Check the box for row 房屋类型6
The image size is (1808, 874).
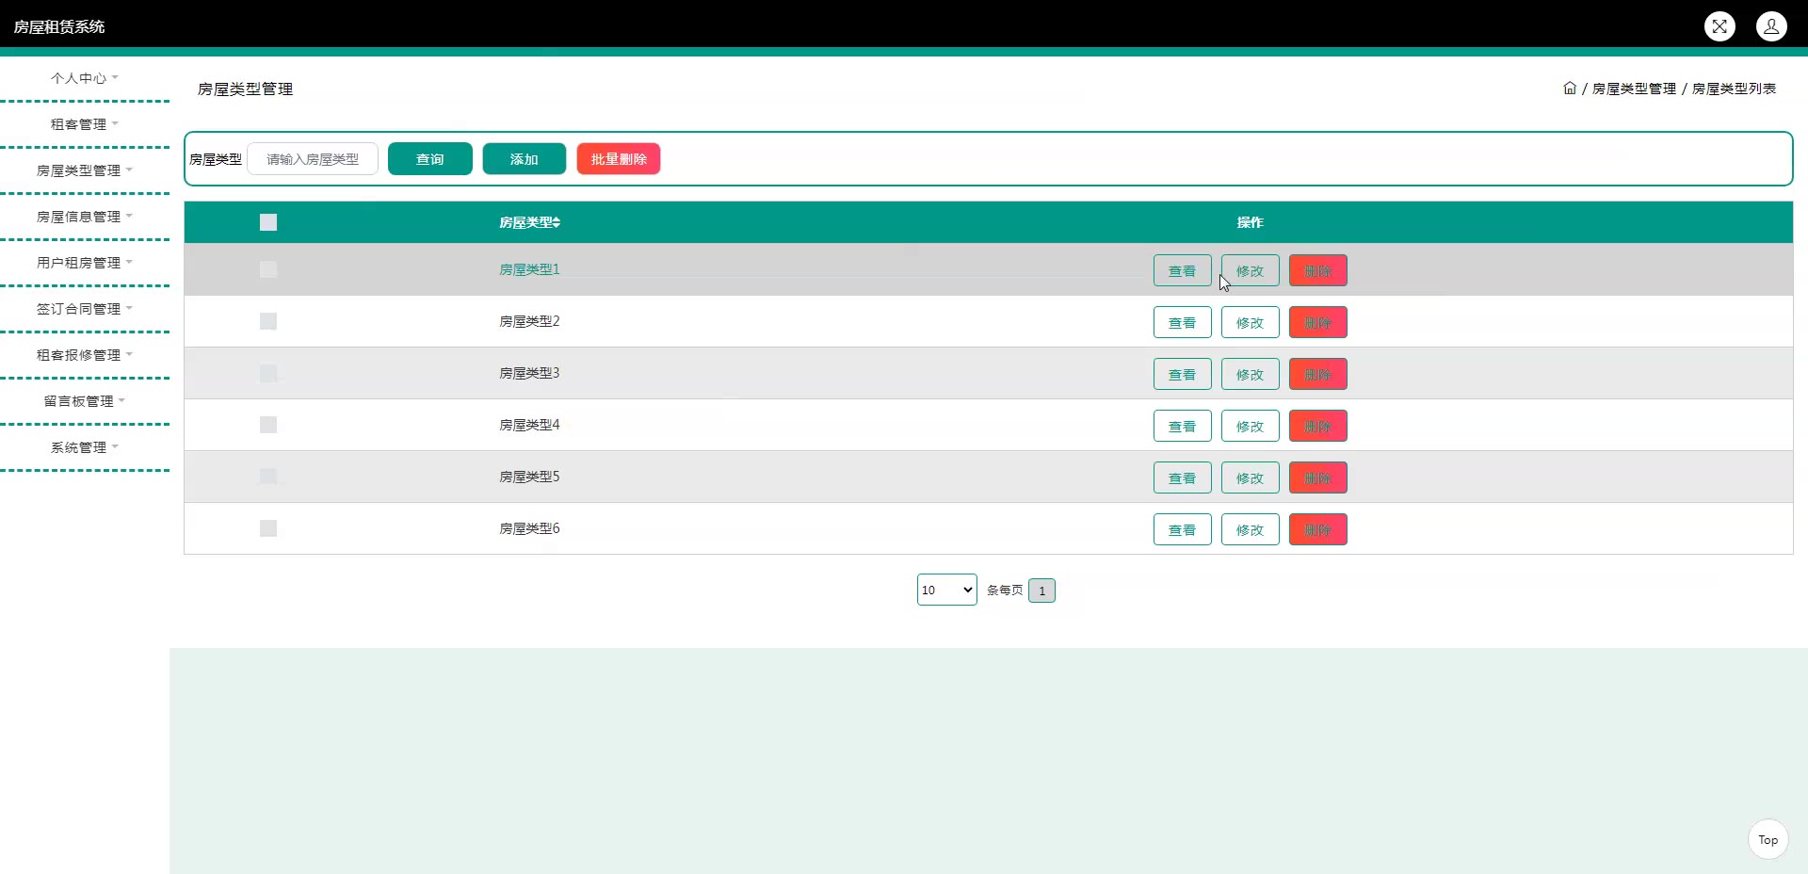click(x=268, y=528)
